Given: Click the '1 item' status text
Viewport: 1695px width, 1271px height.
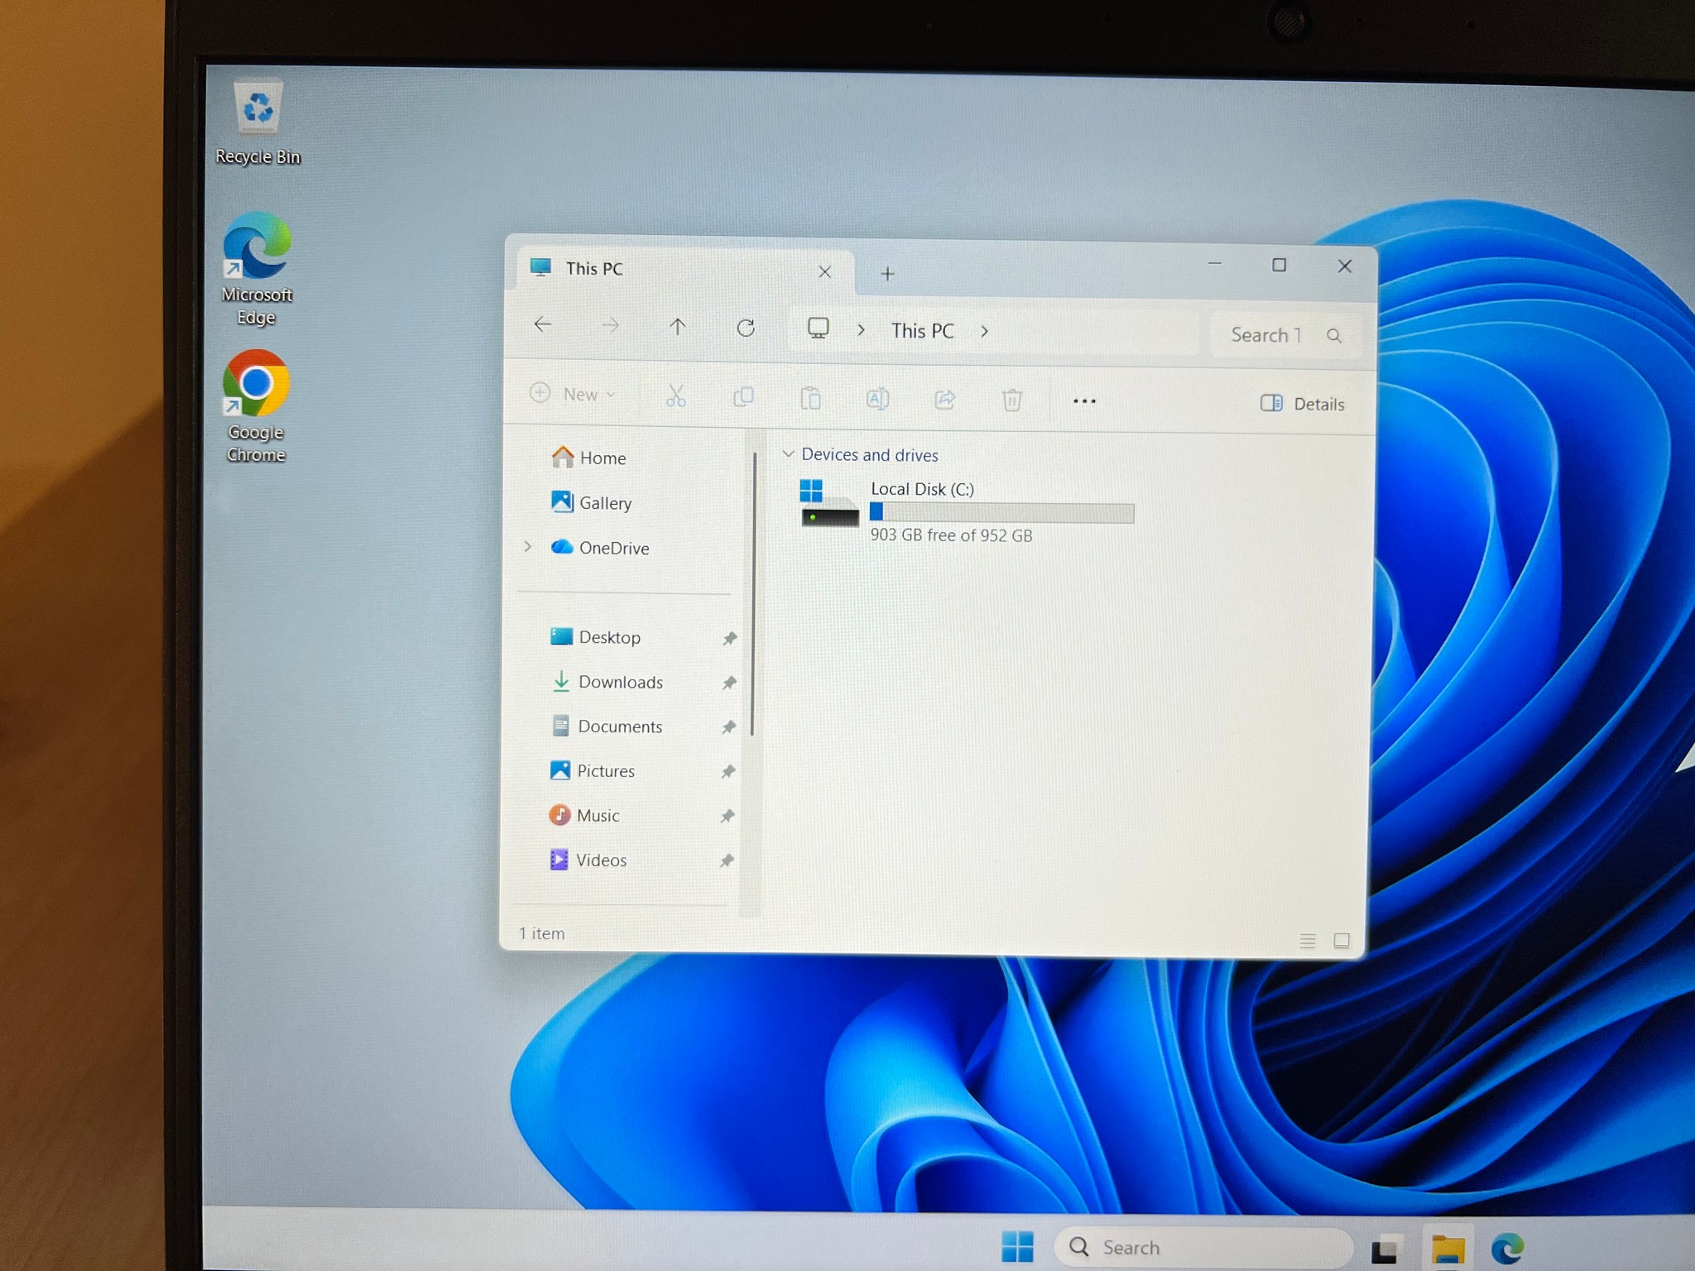Looking at the screenshot, I should (x=542, y=933).
